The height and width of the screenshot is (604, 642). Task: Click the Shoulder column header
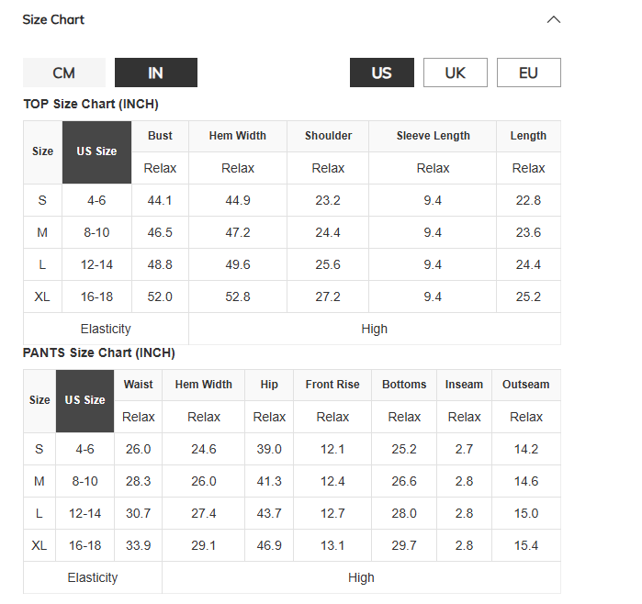click(x=328, y=136)
